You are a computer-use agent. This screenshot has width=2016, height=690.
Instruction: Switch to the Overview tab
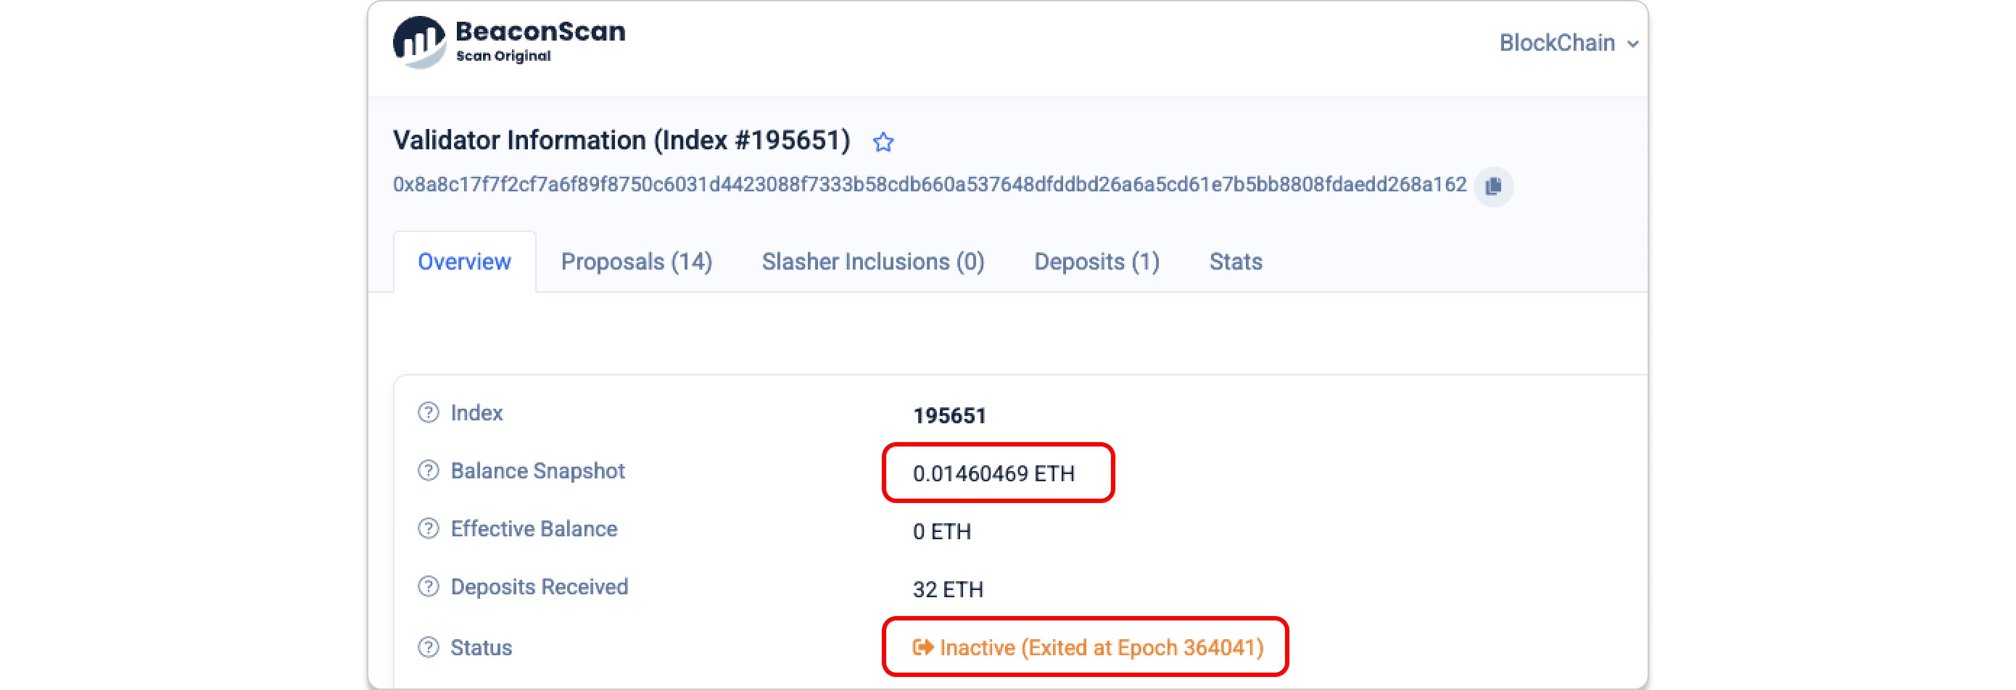coord(464,262)
